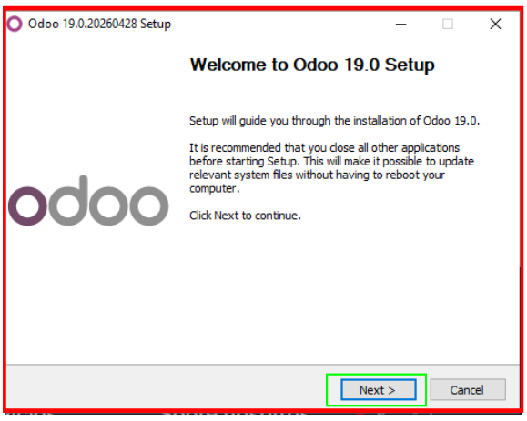This screenshot has height=421, width=527.
Task: Click the grey footer area left of Next
Action: point(167,387)
